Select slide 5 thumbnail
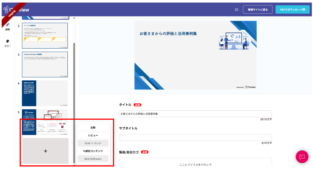313x185 pixels. pos(45,122)
